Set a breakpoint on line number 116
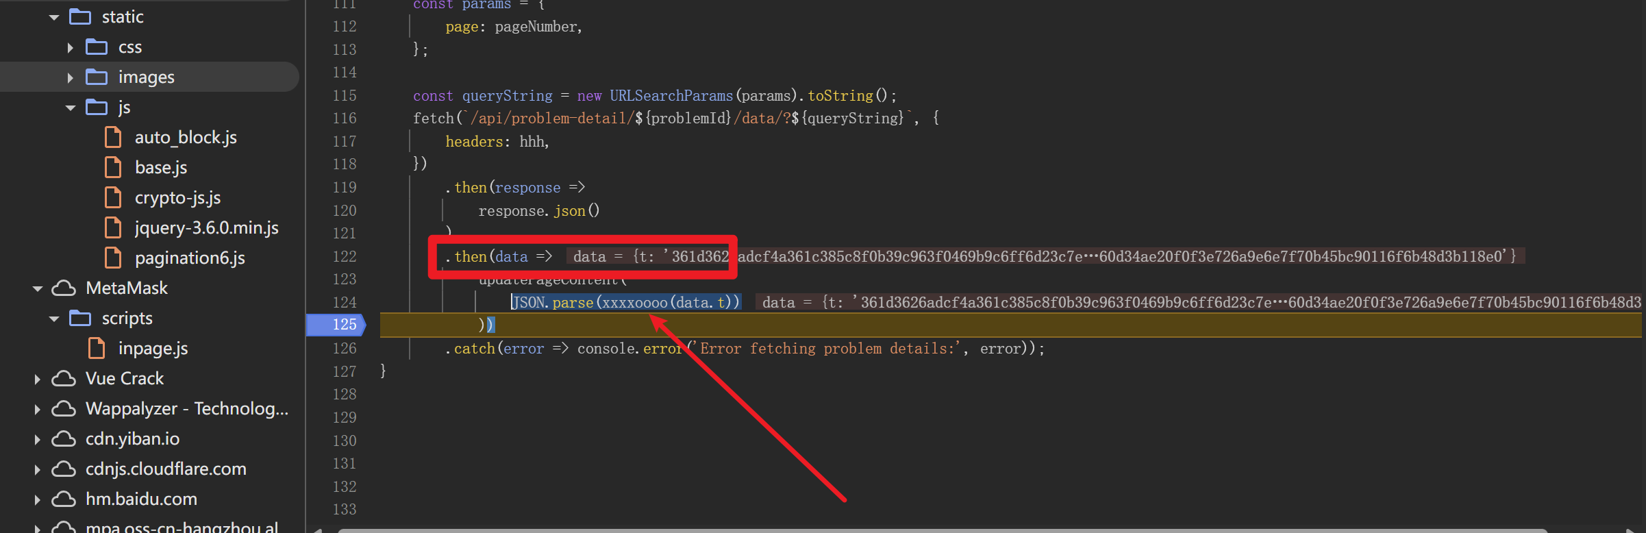 tap(345, 118)
